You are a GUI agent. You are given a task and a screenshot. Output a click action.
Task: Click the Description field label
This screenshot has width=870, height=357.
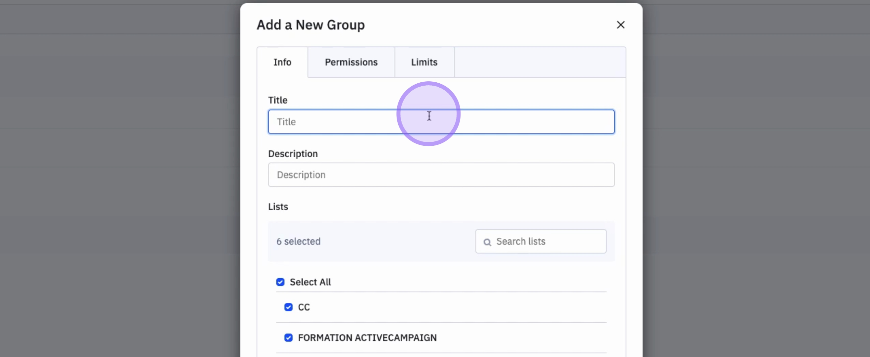click(x=292, y=154)
